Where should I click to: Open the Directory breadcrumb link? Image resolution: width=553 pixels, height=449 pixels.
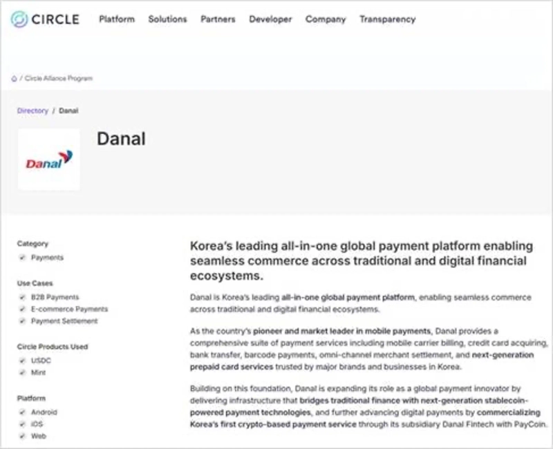tap(32, 111)
